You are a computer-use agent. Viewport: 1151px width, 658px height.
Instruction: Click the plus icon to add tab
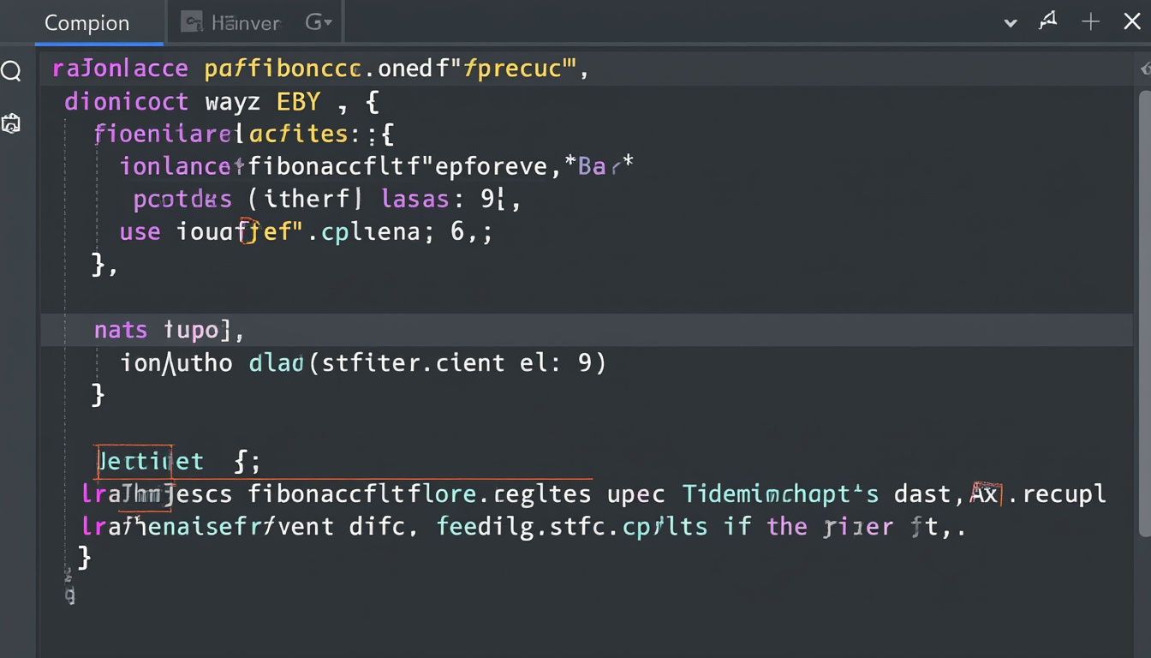coord(1090,22)
